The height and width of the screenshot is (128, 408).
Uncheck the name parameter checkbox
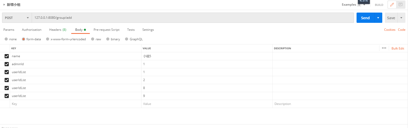[x=7, y=56]
